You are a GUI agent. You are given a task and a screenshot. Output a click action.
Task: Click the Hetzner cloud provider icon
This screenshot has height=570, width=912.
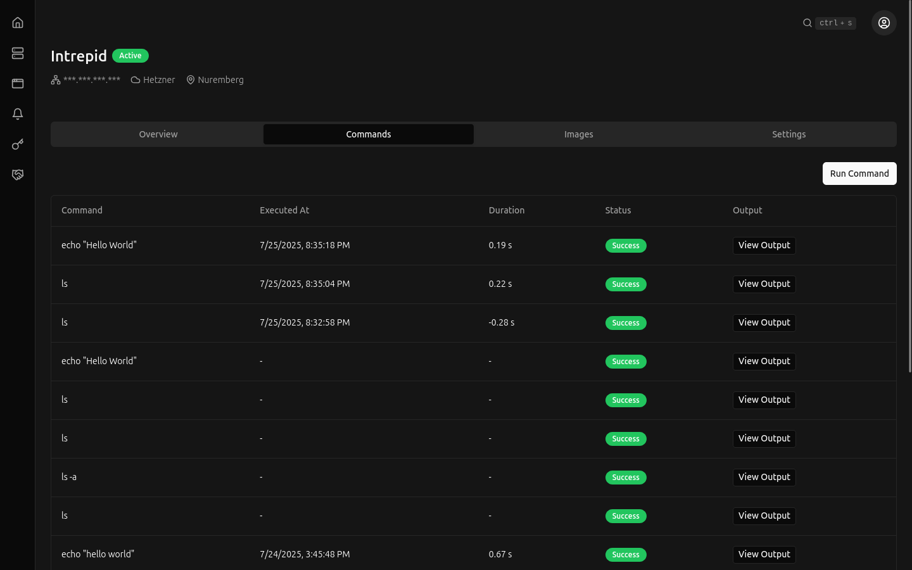click(x=136, y=80)
